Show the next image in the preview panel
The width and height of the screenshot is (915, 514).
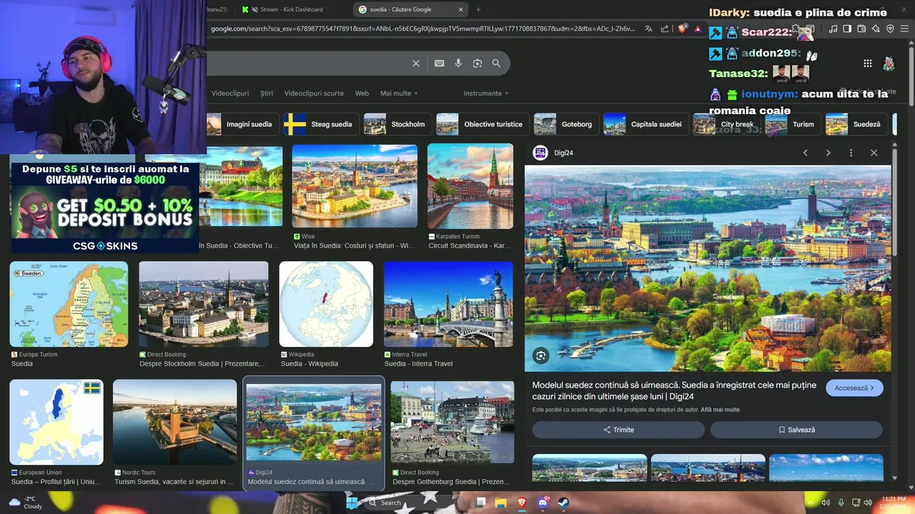point(828,153)
